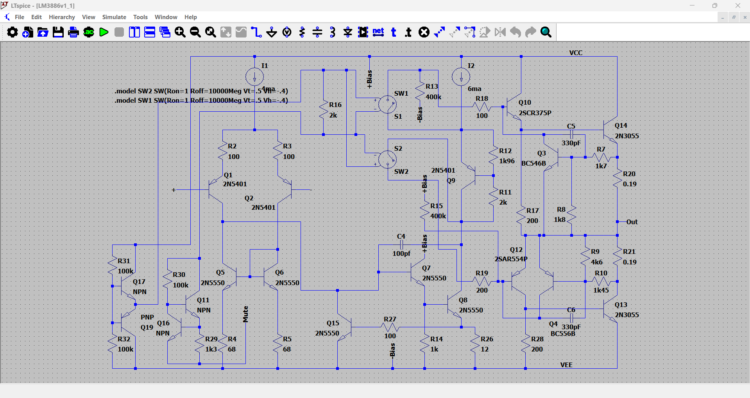Click the '100pf' value of C4
The image size is (750, 398).
[401, 253]
